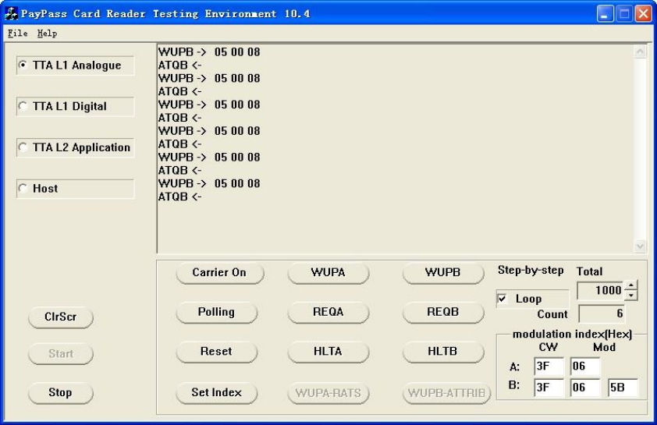Close the PayPass window

[x=643, y=14]
